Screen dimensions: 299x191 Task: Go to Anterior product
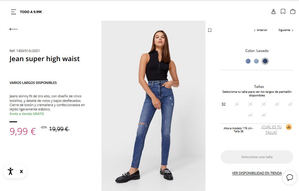[x=261, y=30]
